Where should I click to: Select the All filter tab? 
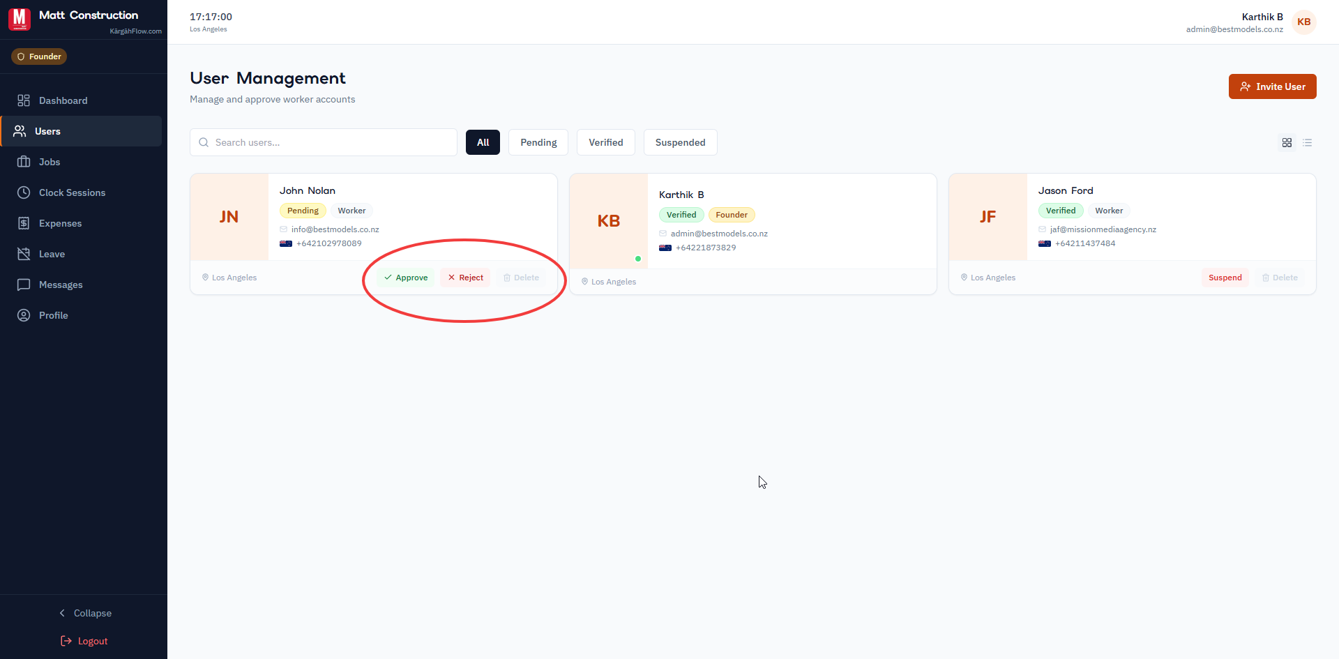pos(483,142)
